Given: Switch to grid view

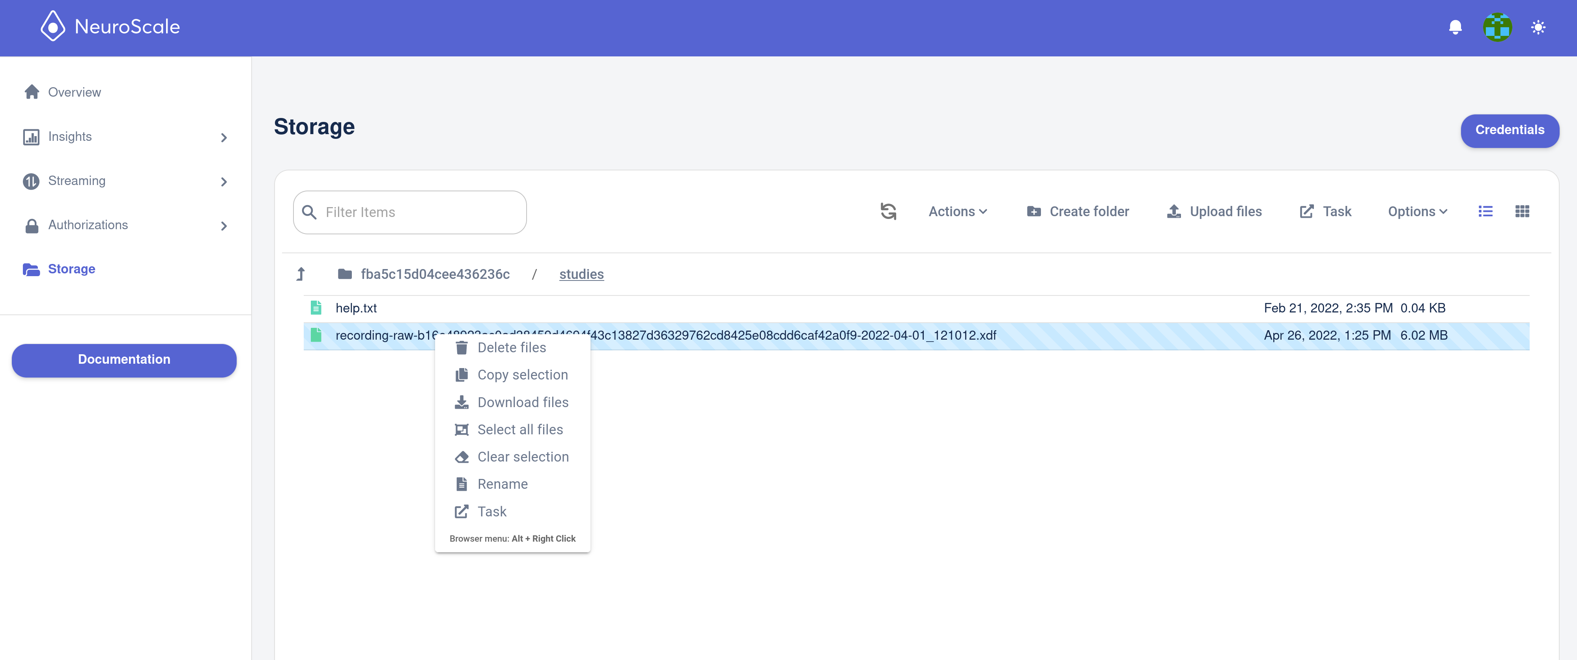Looking at the screenshot, I should click(1522, 212).
